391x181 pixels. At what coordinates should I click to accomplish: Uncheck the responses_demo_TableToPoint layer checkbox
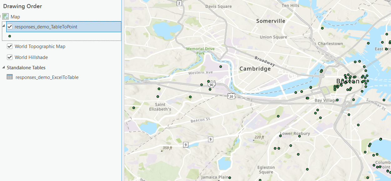coord(10,27)
